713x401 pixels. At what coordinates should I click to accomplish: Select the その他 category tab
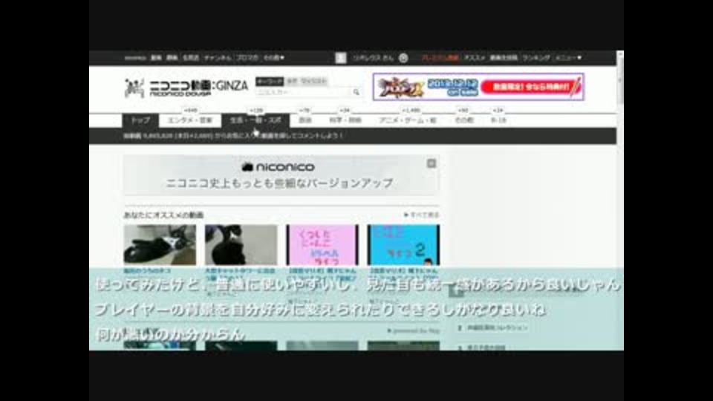click(x=464, y=120)
